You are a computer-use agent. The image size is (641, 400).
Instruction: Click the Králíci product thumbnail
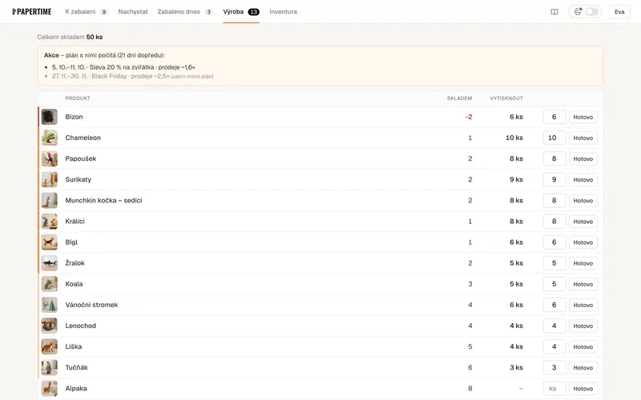(x=50, y=222)
